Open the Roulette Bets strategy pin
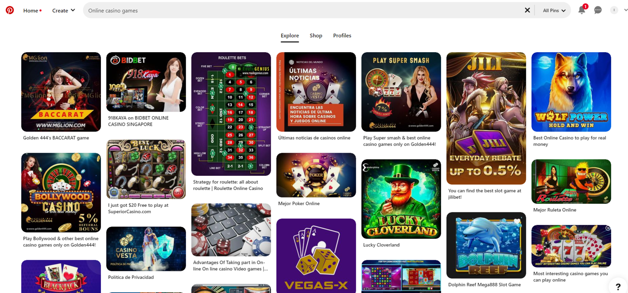Image resolution: width=628 pixels, height=293 pixels. 231,114
